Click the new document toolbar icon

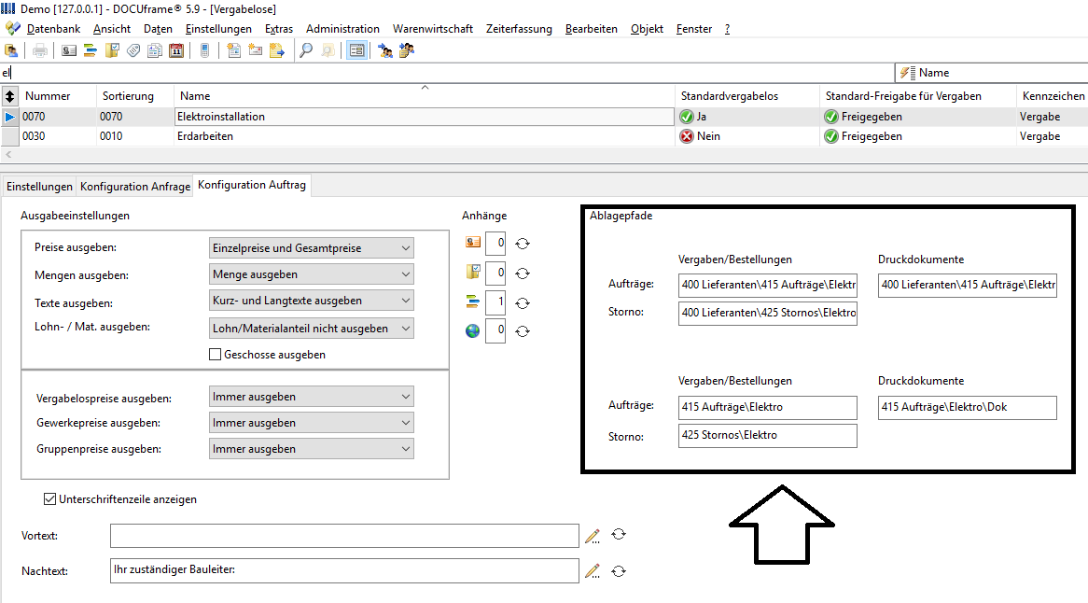click(x=234, y=50)
